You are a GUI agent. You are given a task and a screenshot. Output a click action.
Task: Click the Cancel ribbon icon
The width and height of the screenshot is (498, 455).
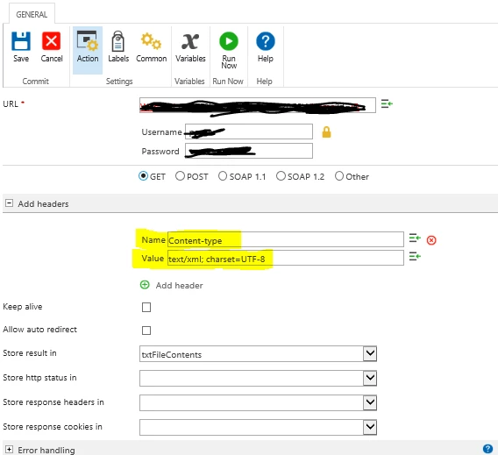51,41
